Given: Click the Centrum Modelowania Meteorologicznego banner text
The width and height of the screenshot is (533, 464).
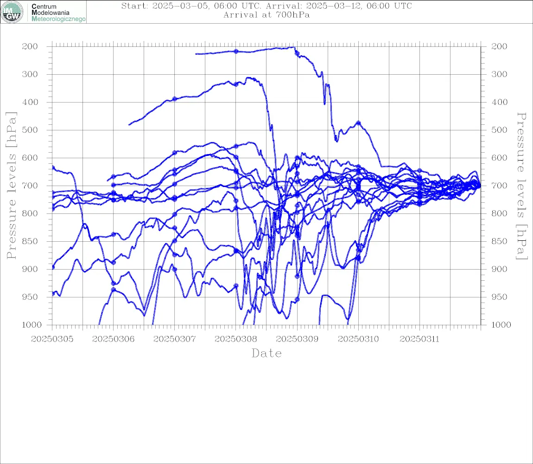Looking at the screenshot, I should (x=58, y=13).
